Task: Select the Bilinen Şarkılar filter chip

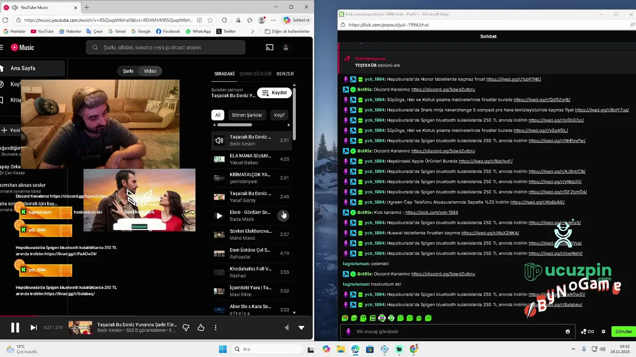Action: (247, 115)
